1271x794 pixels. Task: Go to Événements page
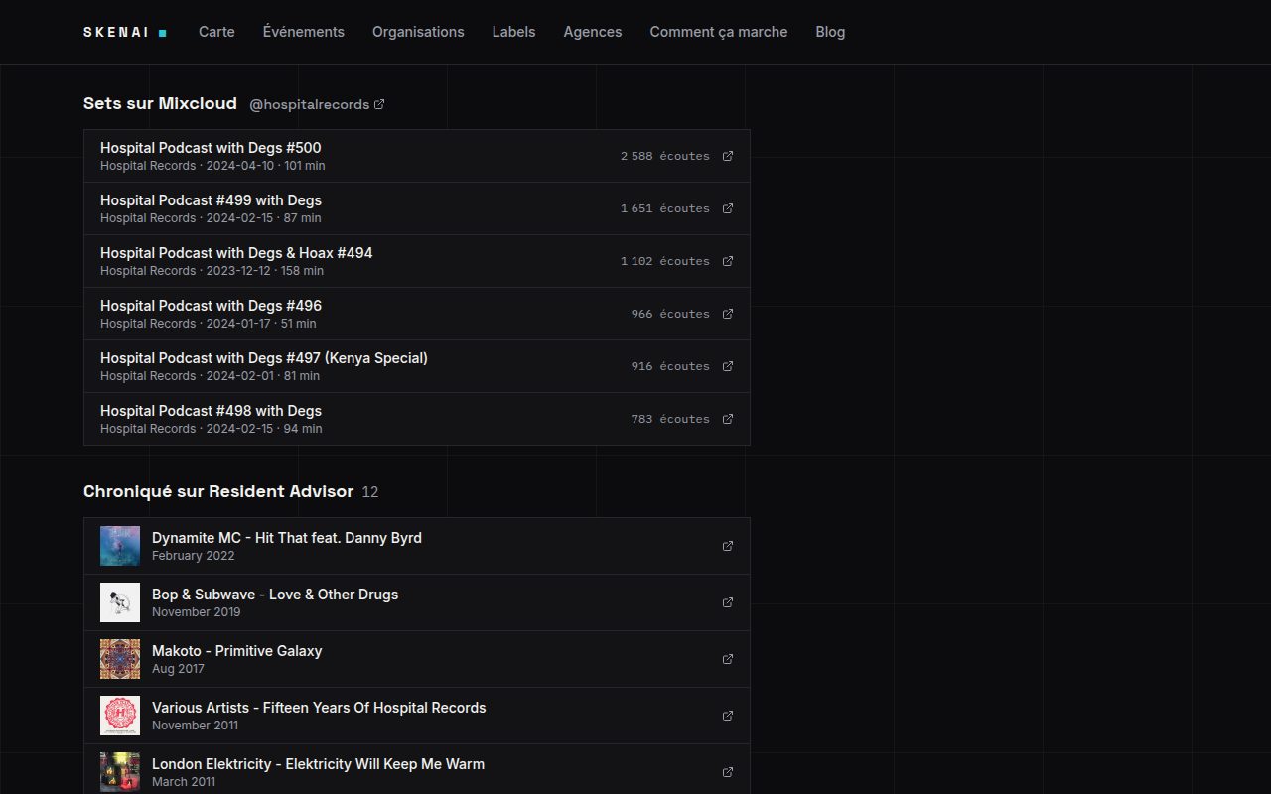(304, 32)
